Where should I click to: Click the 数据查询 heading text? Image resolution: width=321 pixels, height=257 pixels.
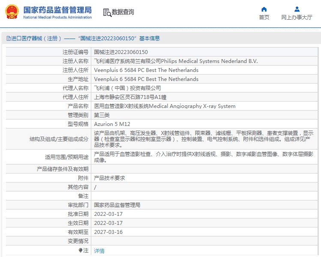coord(123,12)
